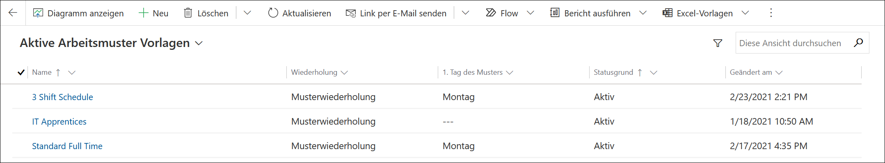Go back using the left arrow icon
Image resolution: width=885 pixels, height=163 pixels.
[x=13, y=13]
